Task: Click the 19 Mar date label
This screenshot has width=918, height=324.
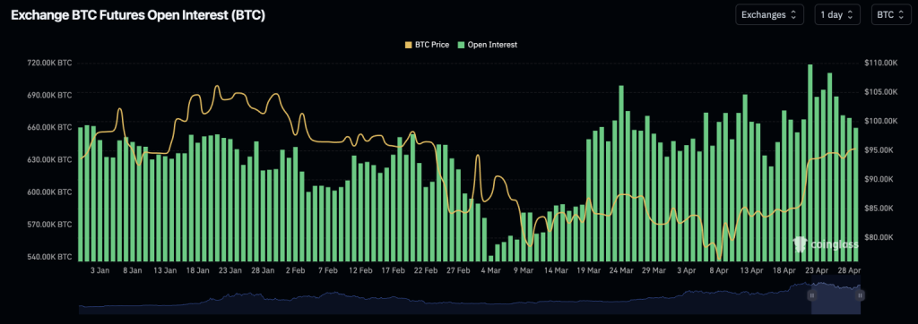Action: (x=589, y=271)
